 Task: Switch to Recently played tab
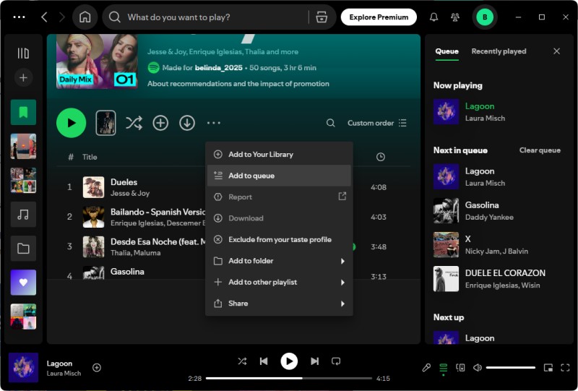click(x=499, y=51)
